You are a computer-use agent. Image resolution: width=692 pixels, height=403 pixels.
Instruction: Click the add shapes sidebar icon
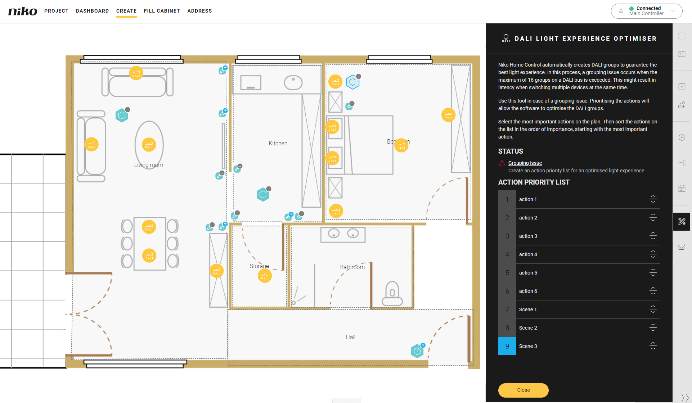[682, 105]
